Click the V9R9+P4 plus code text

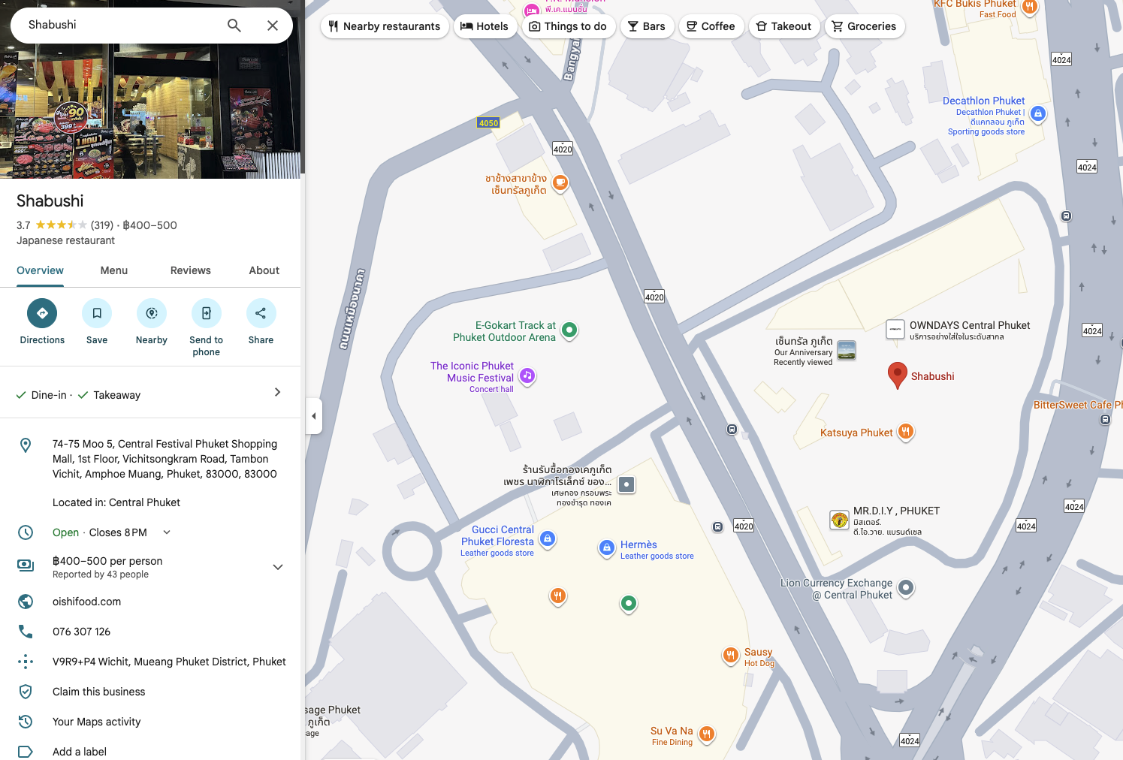coord(169,662)
